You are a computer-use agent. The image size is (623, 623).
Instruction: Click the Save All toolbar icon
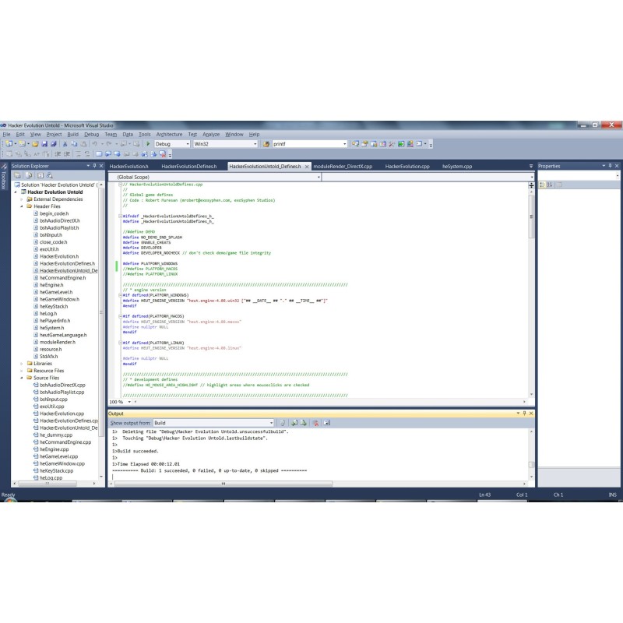(x=54, y=144)
